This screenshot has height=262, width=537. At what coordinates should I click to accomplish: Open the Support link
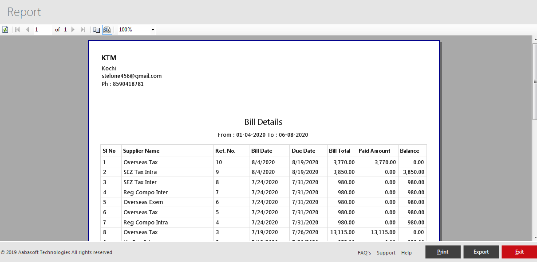pyautogui.click(x=386, y=253)
